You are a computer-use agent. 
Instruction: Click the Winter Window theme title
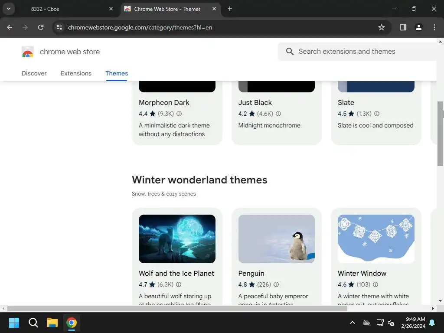[362, 273]
